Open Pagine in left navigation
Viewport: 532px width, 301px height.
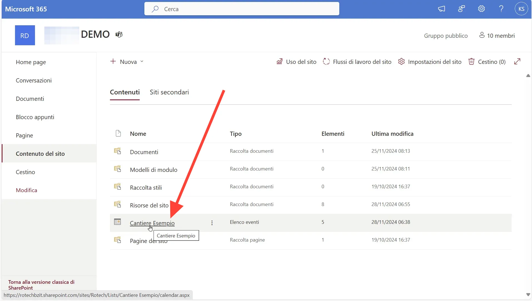[x=24, y=136]
